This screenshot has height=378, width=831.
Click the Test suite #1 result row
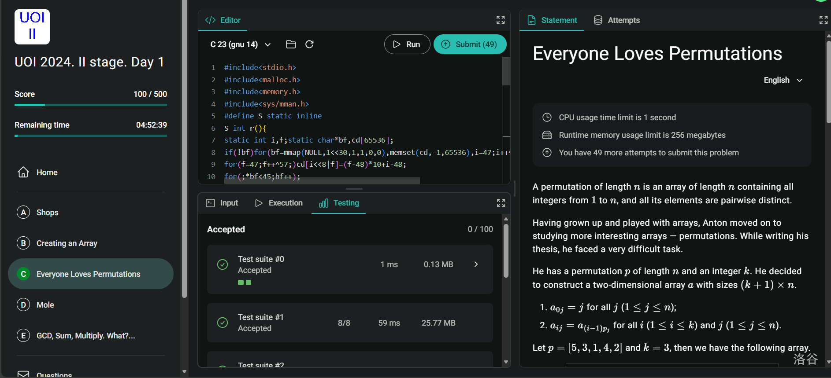point(349,323)
